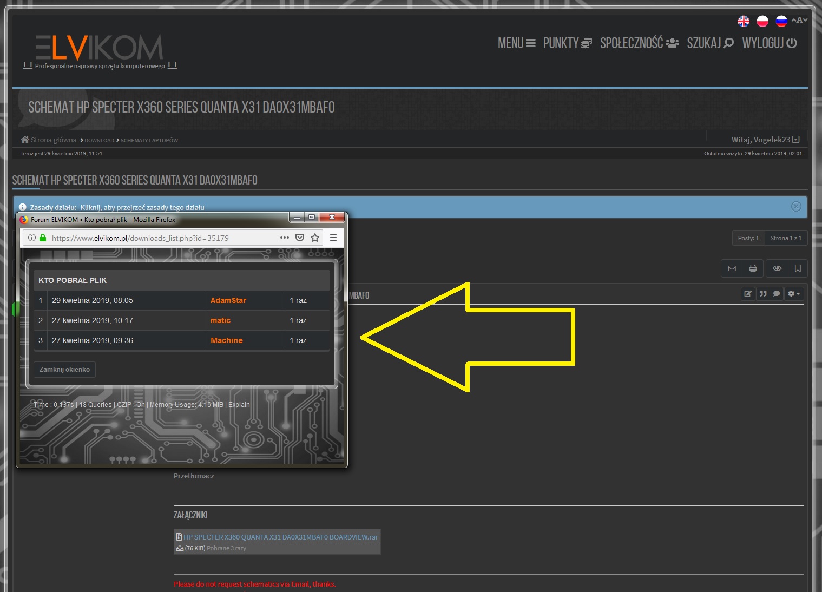Image resolution: width=822 pixels, height=592 pixels.
Task: Select date 27 kwietnia 2019, 10:17
Action: coord(93,320)
